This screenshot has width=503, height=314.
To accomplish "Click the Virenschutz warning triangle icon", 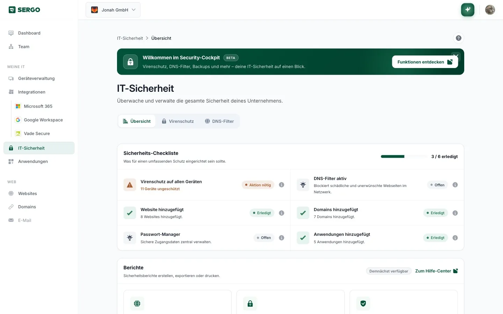I will [130, 185].
